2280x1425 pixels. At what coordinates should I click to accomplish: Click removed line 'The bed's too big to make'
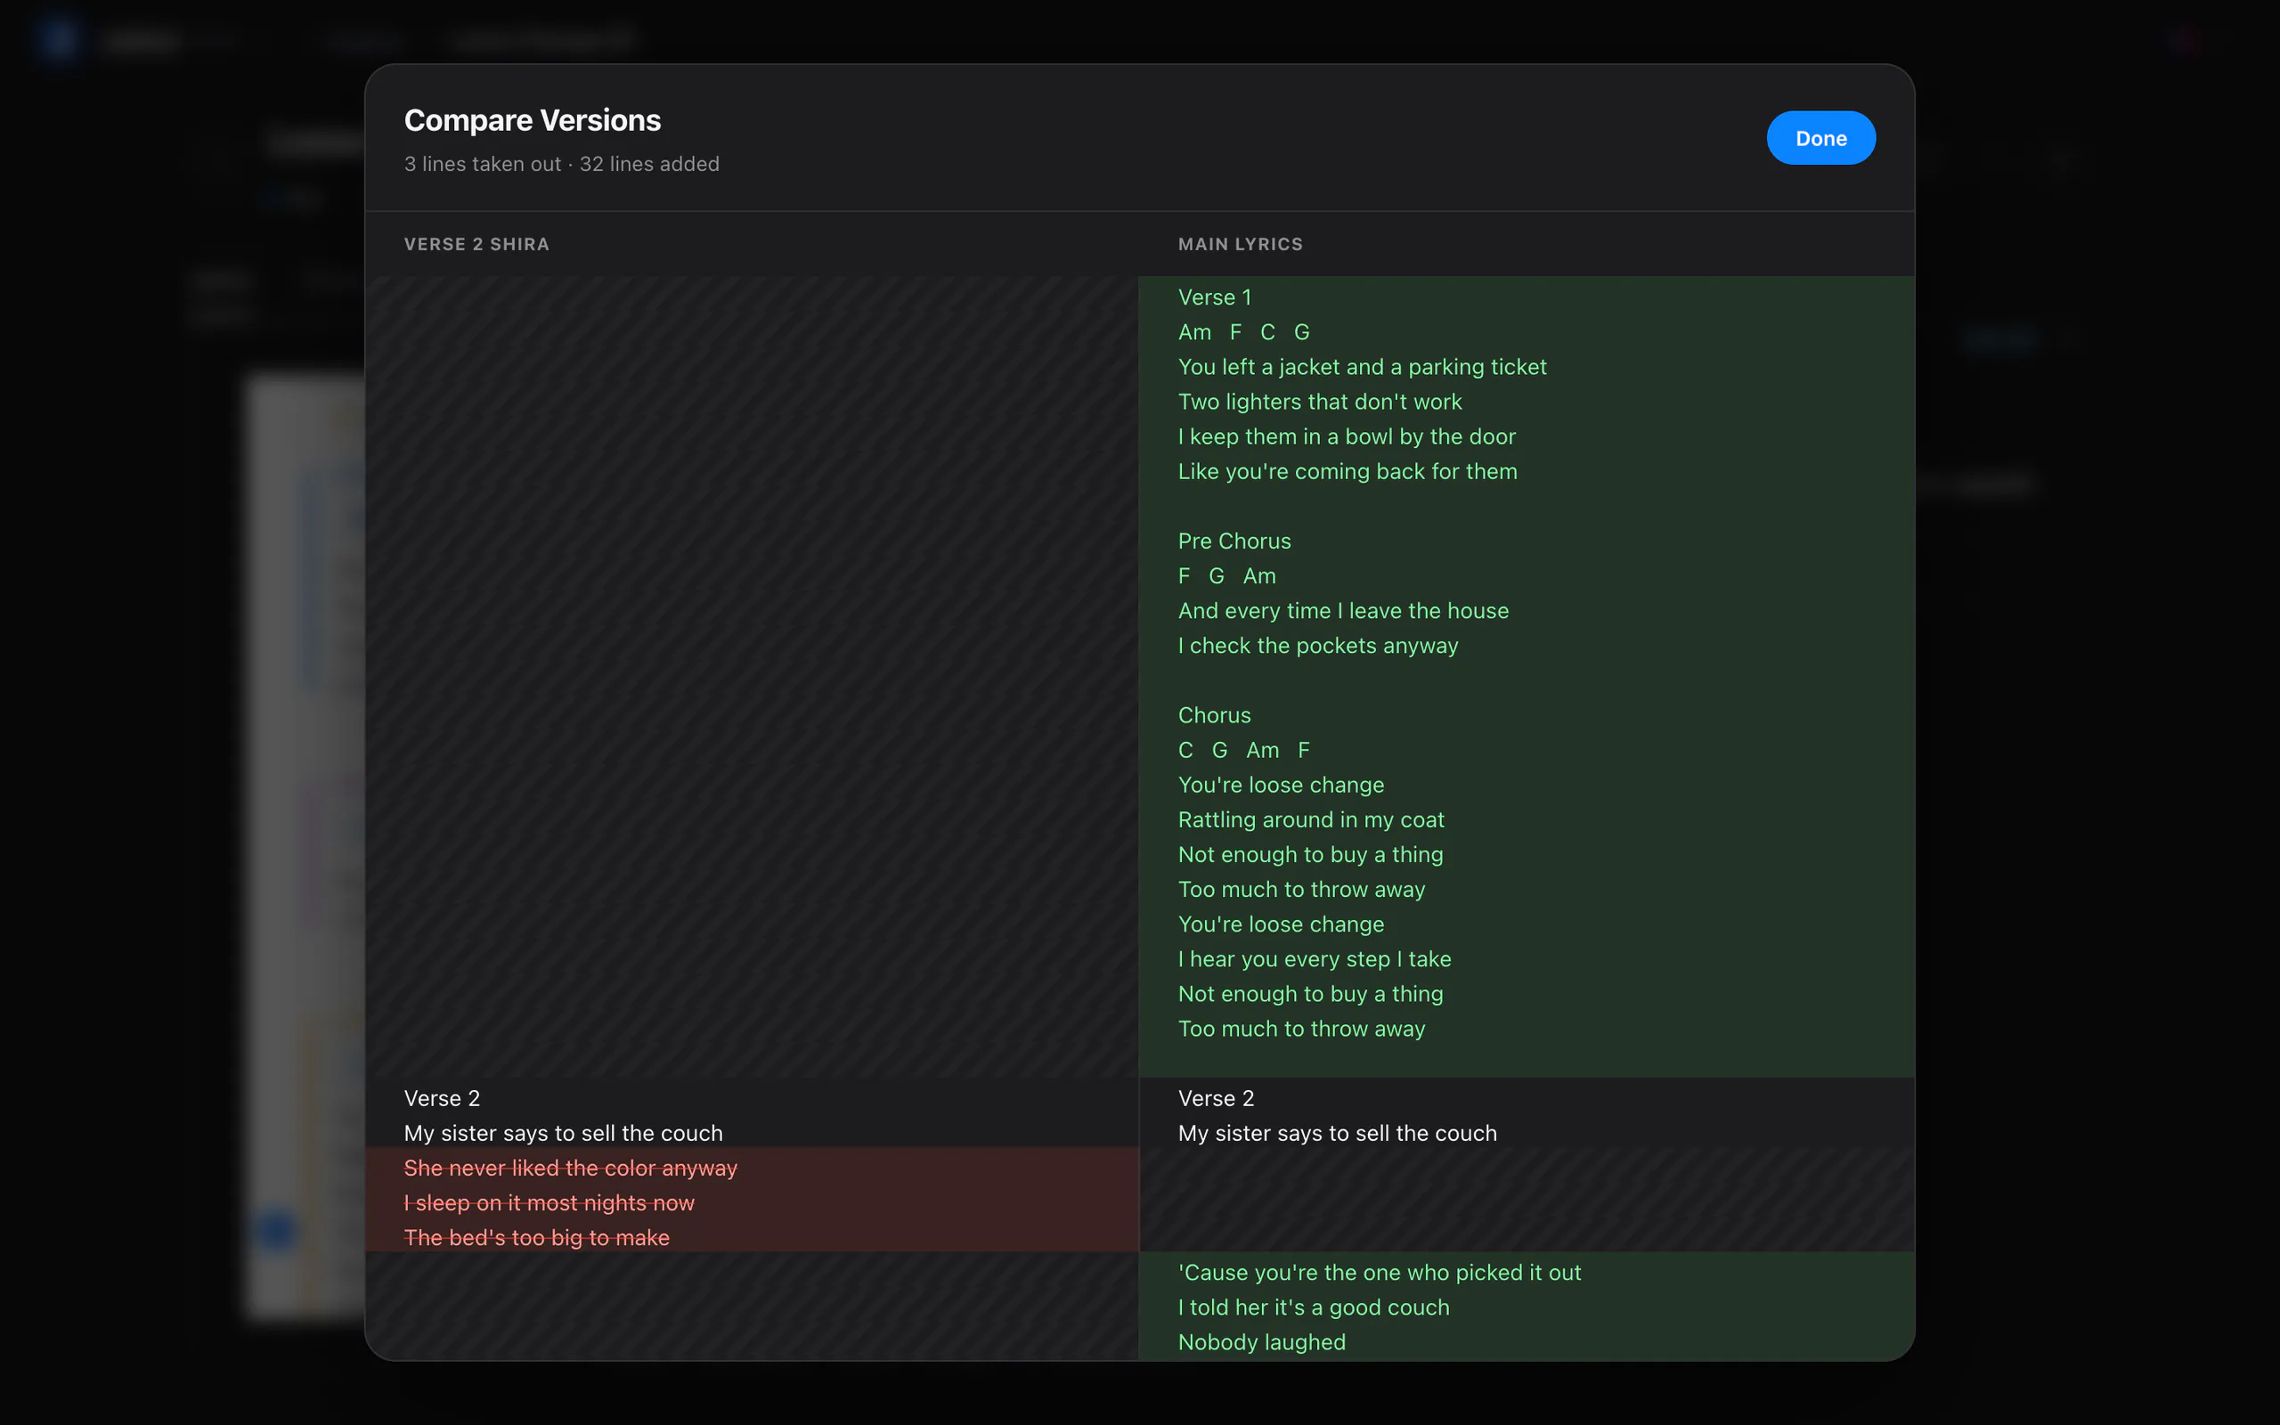click(537, 1238)
